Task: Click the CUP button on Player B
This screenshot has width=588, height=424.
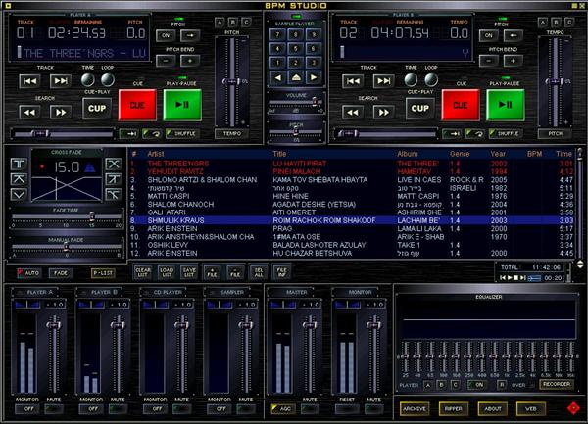Action: pyautogui.click(x=420, y=109)
